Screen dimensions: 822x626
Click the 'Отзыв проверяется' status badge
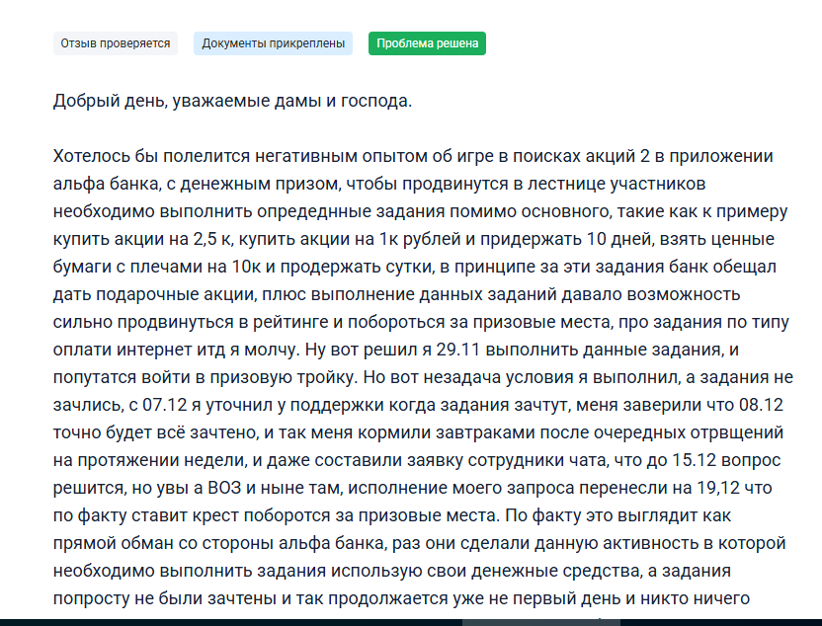115,43
